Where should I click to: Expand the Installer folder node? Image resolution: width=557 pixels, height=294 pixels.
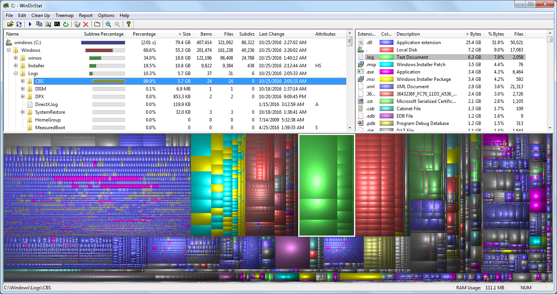tap(16, 65)
